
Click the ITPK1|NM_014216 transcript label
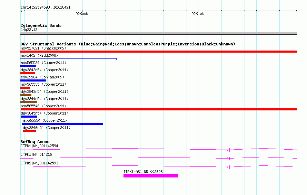click(x=37, y=155)
